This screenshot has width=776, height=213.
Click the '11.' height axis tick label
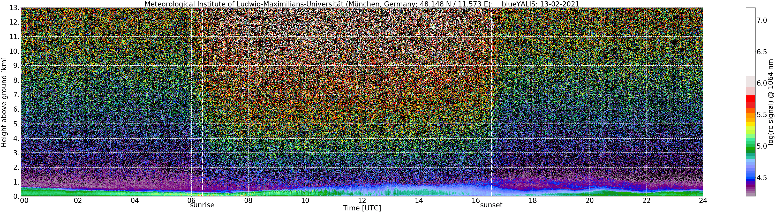pos(14,37)
